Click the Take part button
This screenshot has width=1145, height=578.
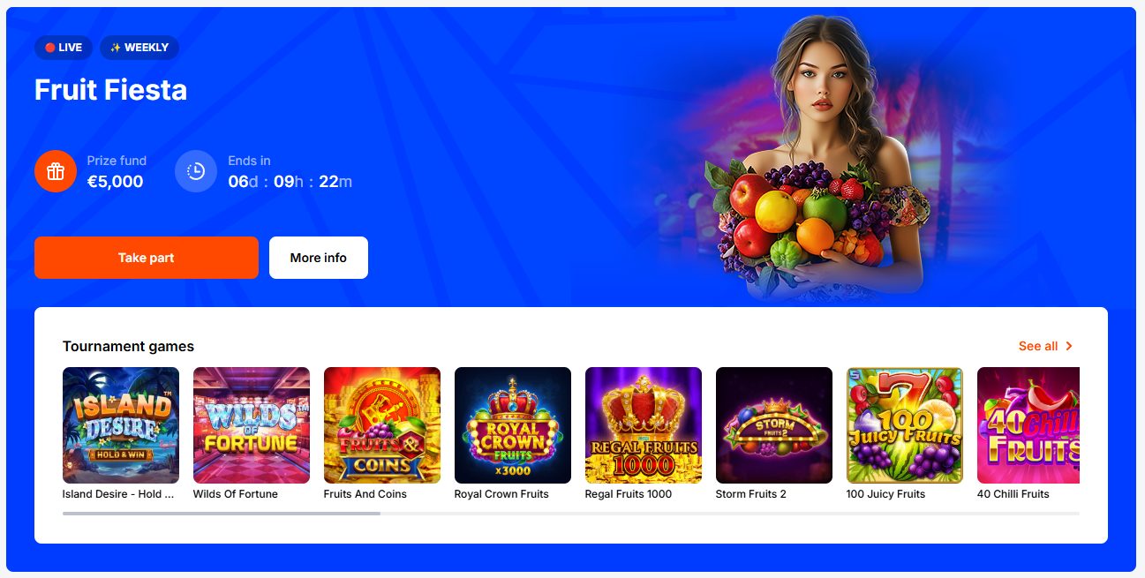(147, 258)
